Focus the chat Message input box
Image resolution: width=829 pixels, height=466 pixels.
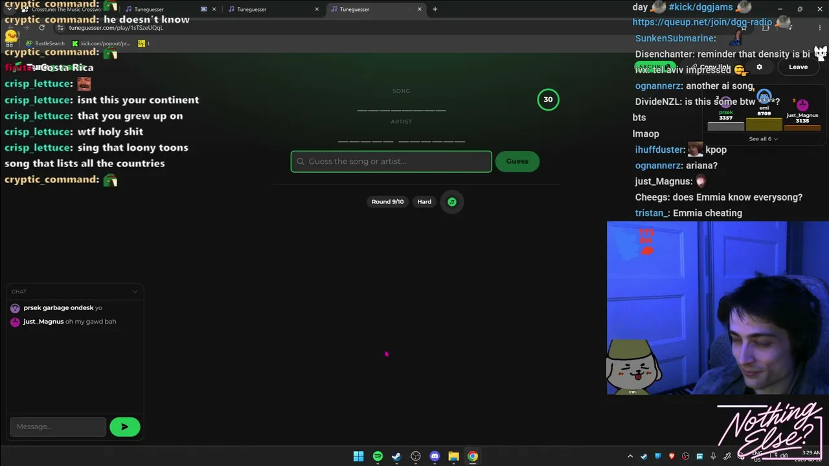point(58,427)
